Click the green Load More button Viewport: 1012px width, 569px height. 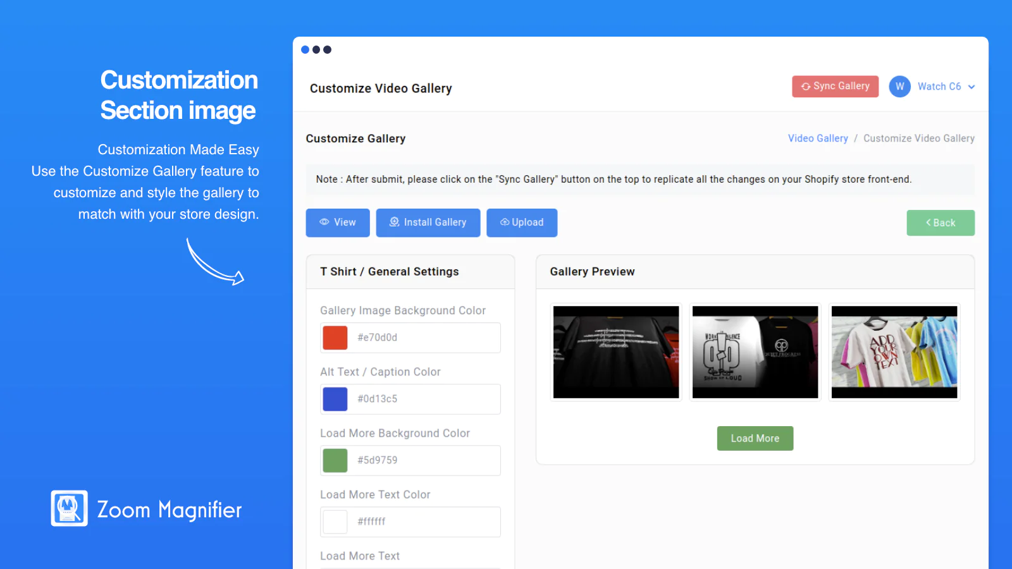(x=755, y=438)
